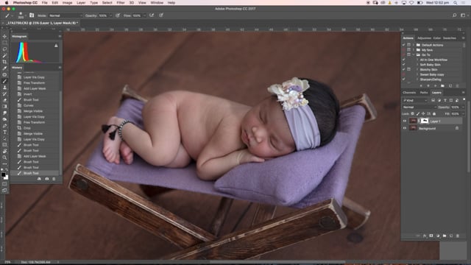Collapse the Go To action set
471x265 pixels.
(414, 54)
